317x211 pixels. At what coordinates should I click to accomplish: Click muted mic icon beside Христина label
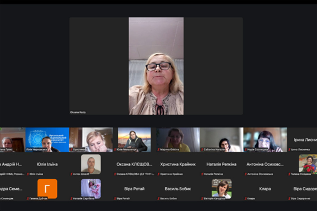tap(72, 149)
